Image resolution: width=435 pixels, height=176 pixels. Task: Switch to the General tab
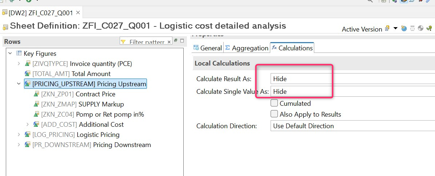click(x=208, y=48)
